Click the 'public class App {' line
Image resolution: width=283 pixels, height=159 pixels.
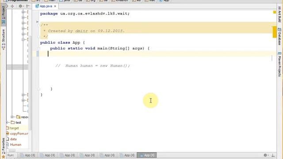[62, 42]
